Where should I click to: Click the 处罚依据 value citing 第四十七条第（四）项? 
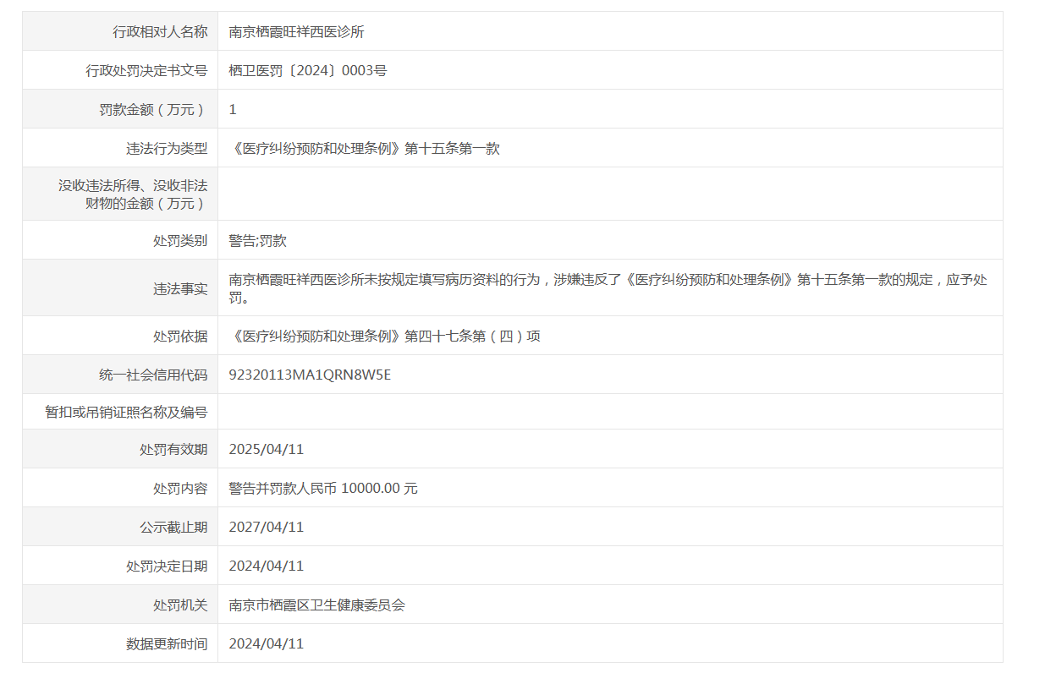385,337
